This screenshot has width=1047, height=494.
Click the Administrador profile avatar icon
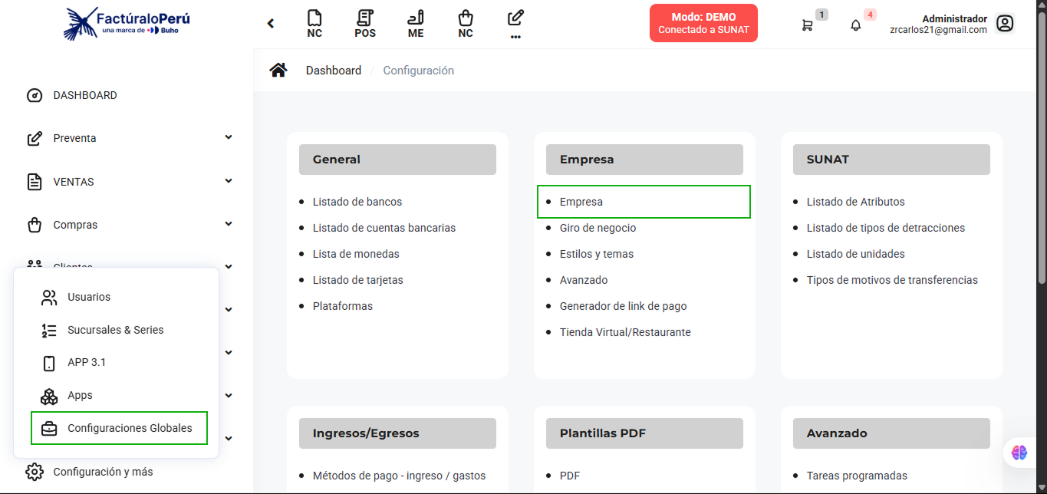tap(1005, 23)
